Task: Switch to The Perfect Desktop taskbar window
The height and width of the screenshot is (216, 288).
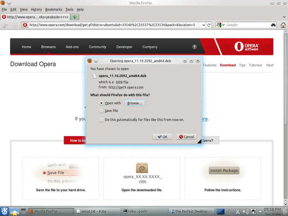Action: pos(192,211)
